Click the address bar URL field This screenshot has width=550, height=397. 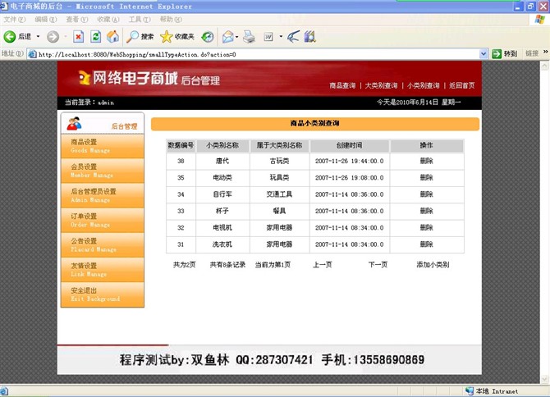pyautogui.click(x=246, y=54)
